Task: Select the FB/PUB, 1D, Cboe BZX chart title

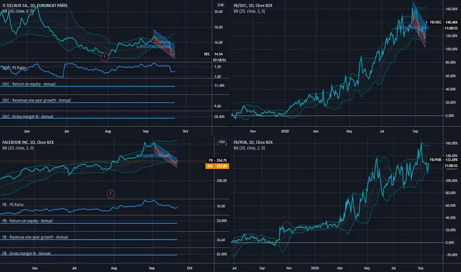Action: coord(253,142)
